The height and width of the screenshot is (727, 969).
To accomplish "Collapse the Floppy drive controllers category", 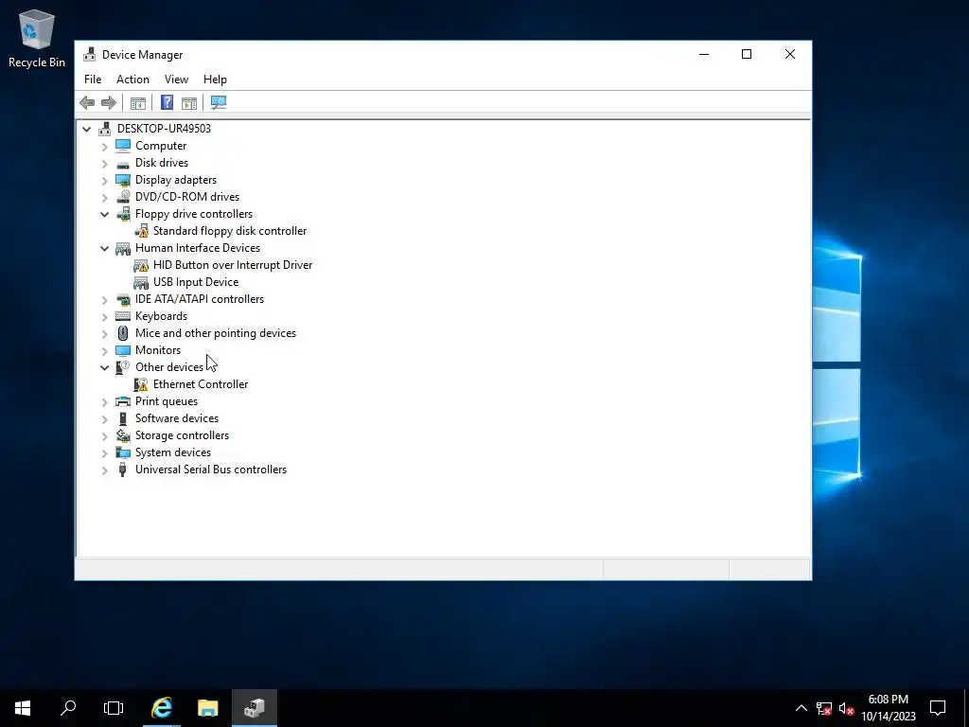I will tap(104, 215).
